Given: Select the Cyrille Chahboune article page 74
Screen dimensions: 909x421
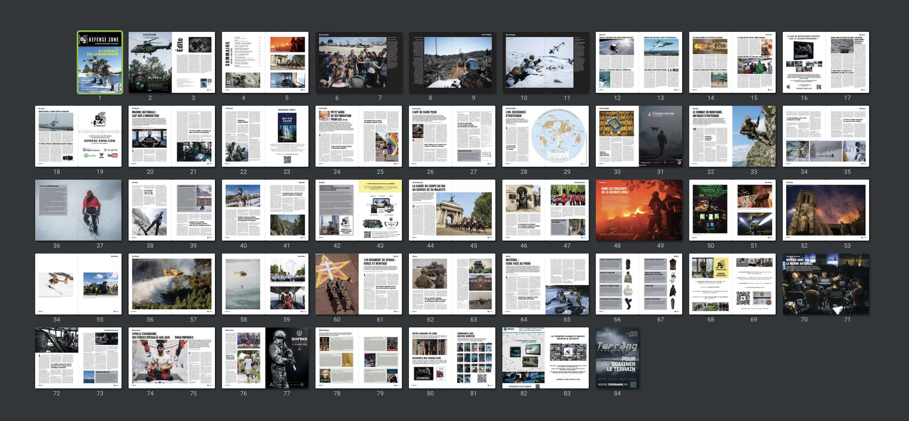Looking at the screenshot, I should point(150,358).
